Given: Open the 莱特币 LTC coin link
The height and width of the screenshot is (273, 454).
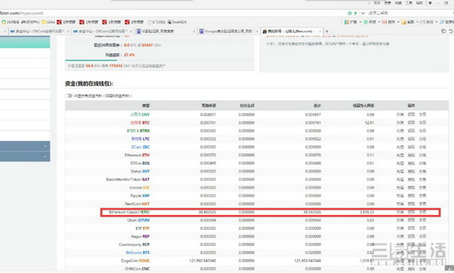Looking at the screenshot, I should pyautogui.click(x=141, y=139).
